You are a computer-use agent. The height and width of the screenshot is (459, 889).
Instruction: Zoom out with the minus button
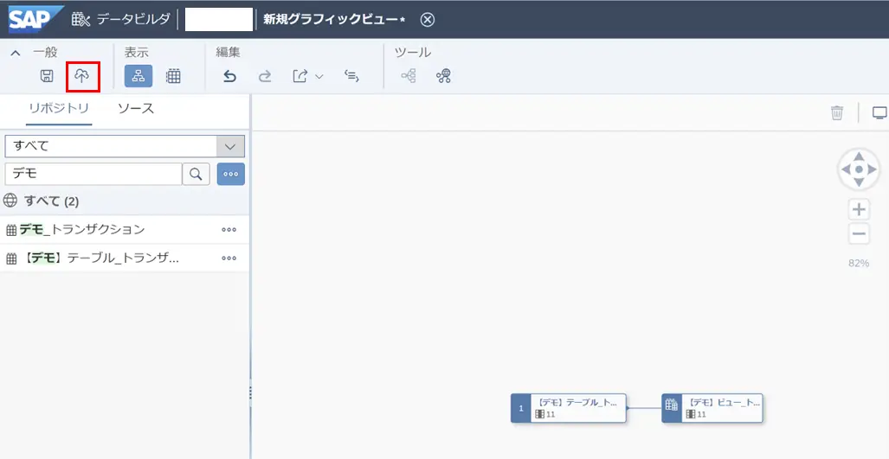(860, 233)
